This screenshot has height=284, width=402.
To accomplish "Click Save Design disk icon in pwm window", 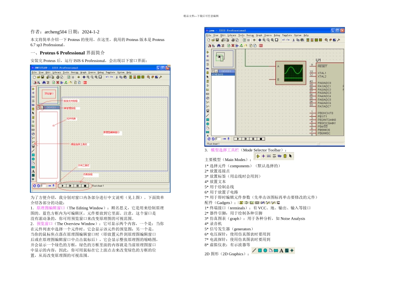I will 217,40.
